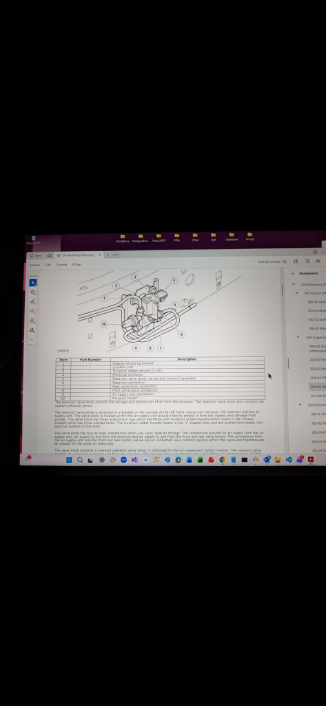Open Microsoft Teams from the taskbar
This screenshot has height=706, width=326.
pyautogui.click(x=299, y=459)
